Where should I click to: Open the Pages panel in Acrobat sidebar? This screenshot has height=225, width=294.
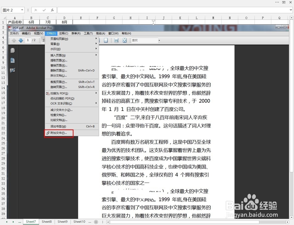coord(13,50)
